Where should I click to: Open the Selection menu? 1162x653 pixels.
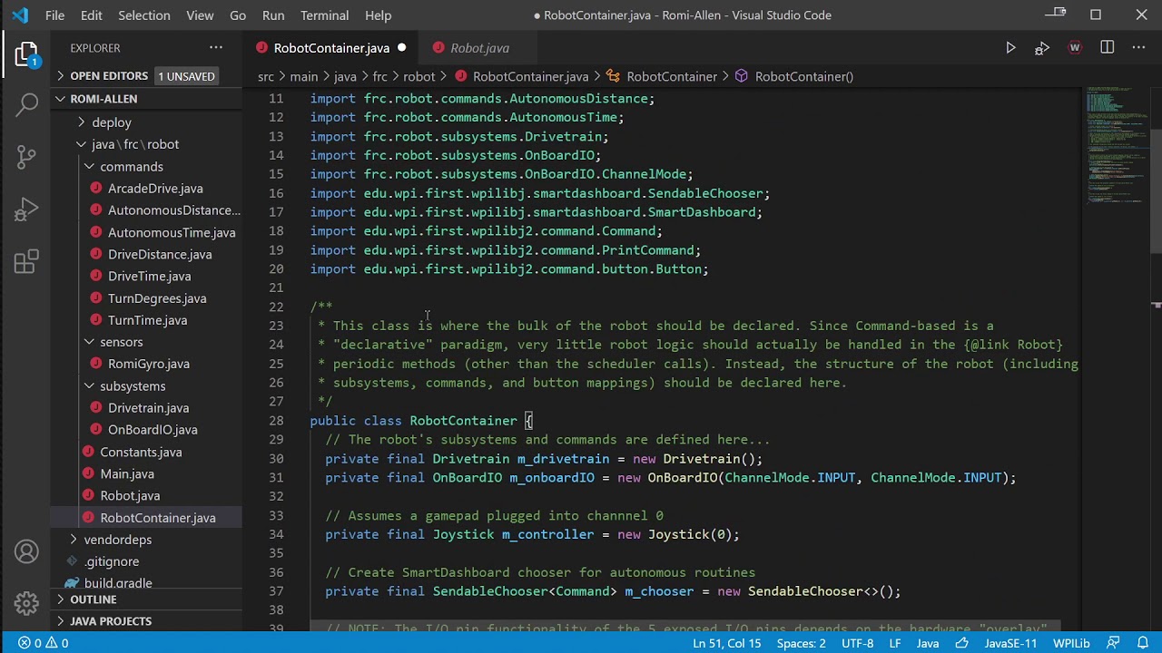[x=144, y=15]
